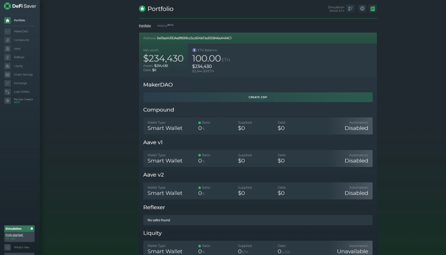Click the Create CDP button
The width and height of the screenshot is (446, 255).
coord(258,97)
